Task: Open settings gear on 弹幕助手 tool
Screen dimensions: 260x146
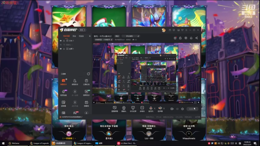Action: pos(66,79)
